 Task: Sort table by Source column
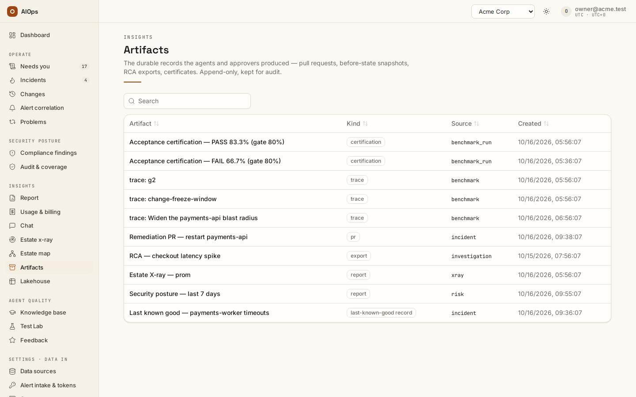(x=465, y=124)
